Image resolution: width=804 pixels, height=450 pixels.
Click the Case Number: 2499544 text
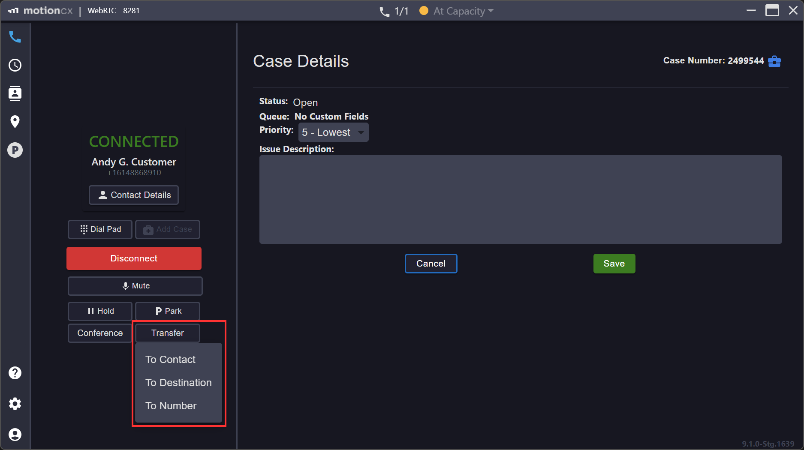click(x=714, y=60)
